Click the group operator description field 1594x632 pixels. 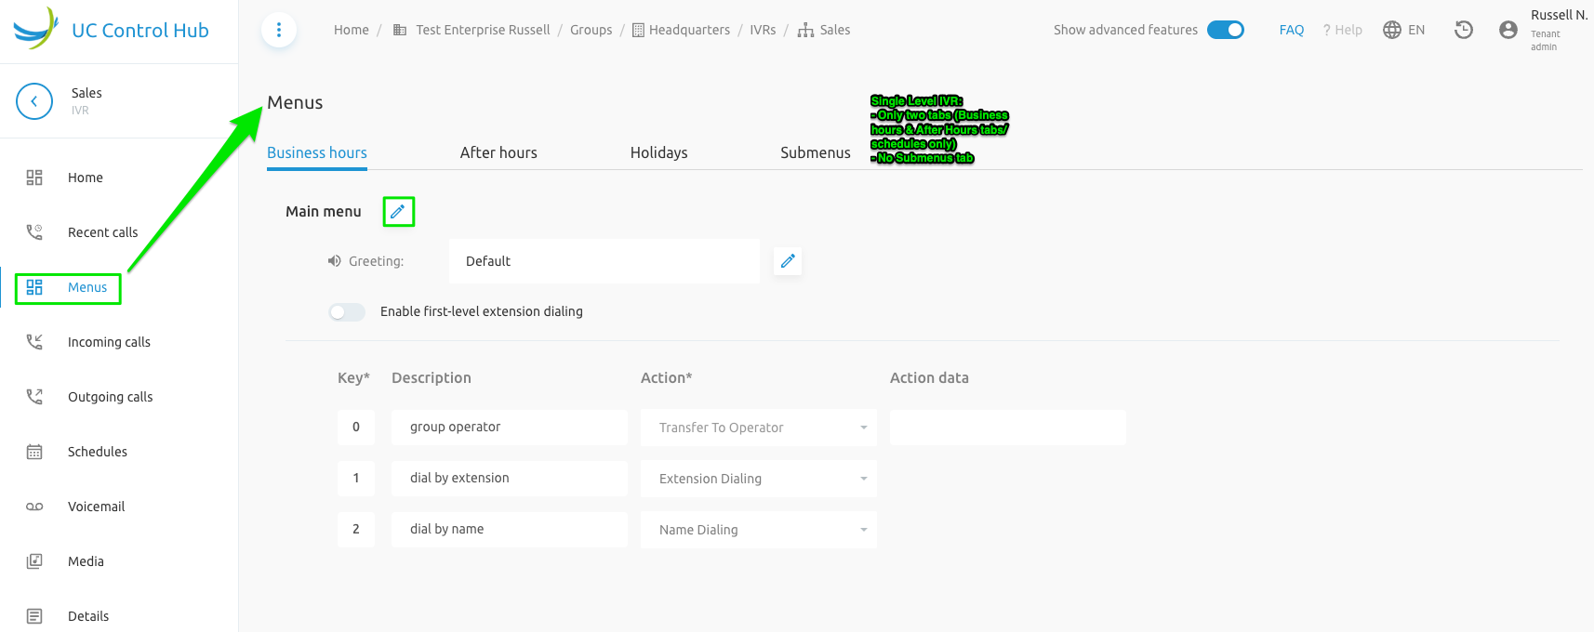point(509,428)
